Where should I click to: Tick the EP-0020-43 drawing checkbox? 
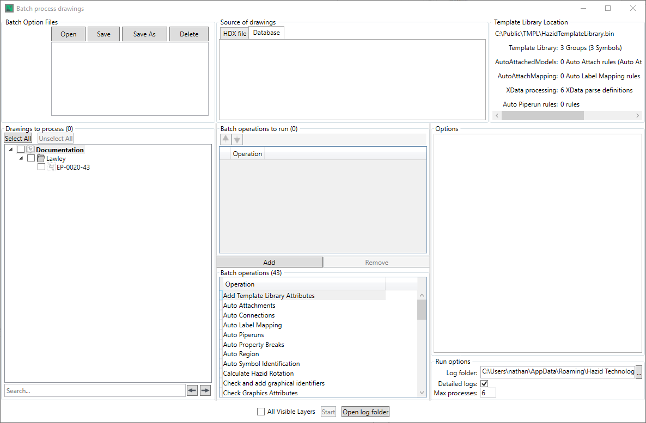coord(41,167)
